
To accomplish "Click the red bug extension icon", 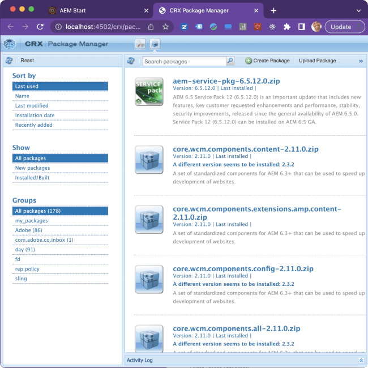I will tap(258, 27).
